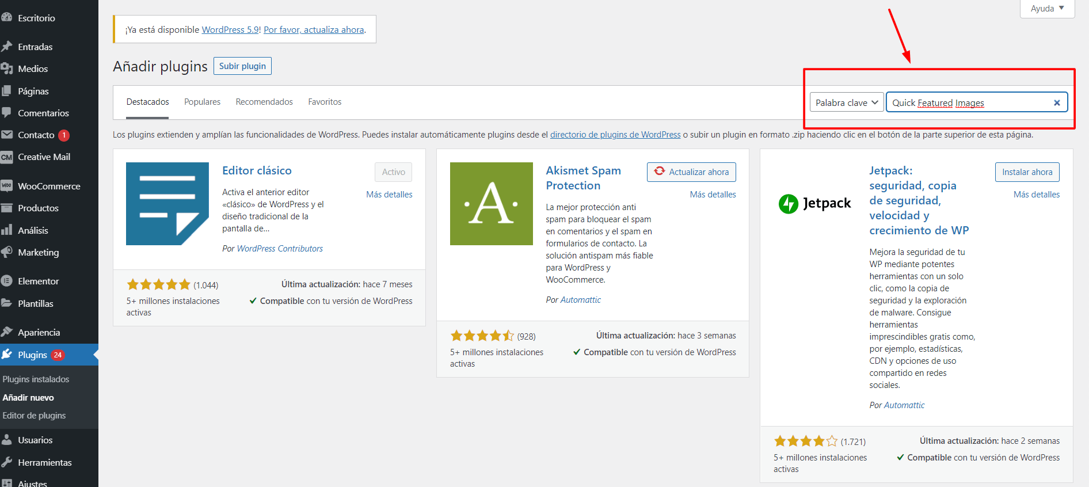Click Jetpack's 'hace 2 semanas' update text

point(1030,441)
